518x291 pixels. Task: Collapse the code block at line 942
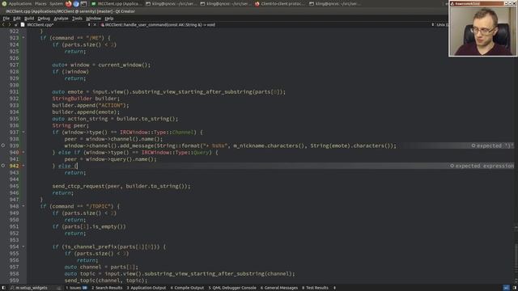point(23,166)
